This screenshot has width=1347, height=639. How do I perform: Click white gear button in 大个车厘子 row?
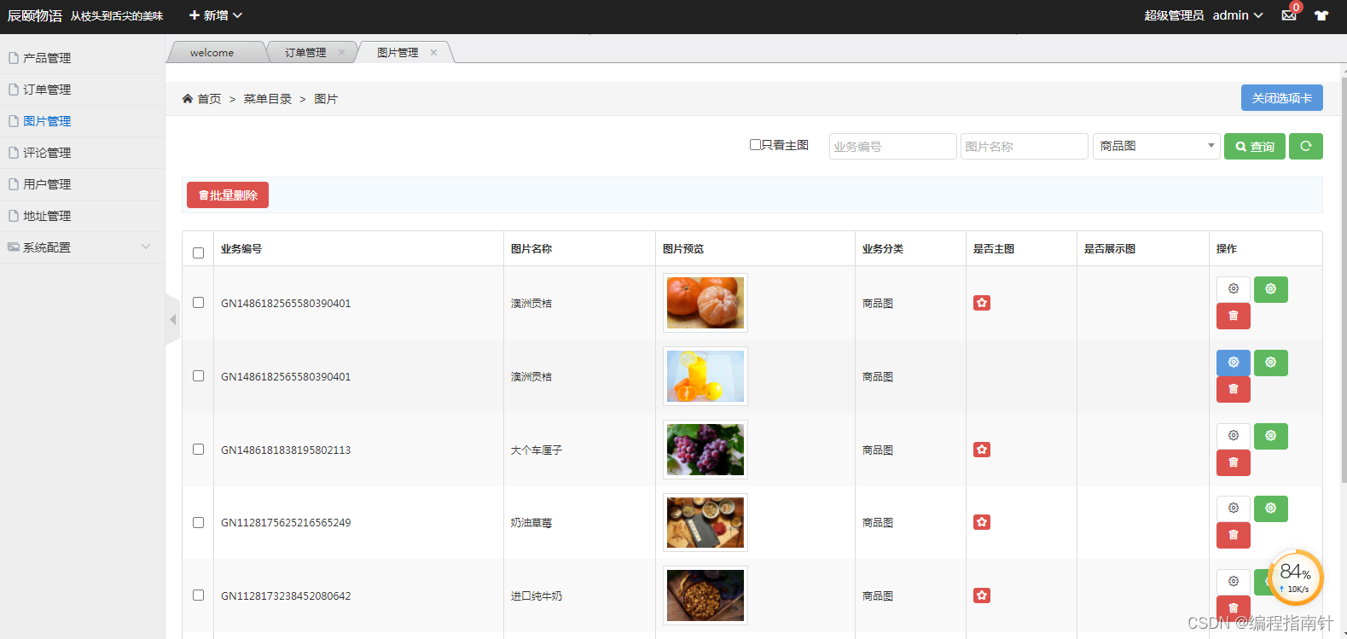[1234, 436]
